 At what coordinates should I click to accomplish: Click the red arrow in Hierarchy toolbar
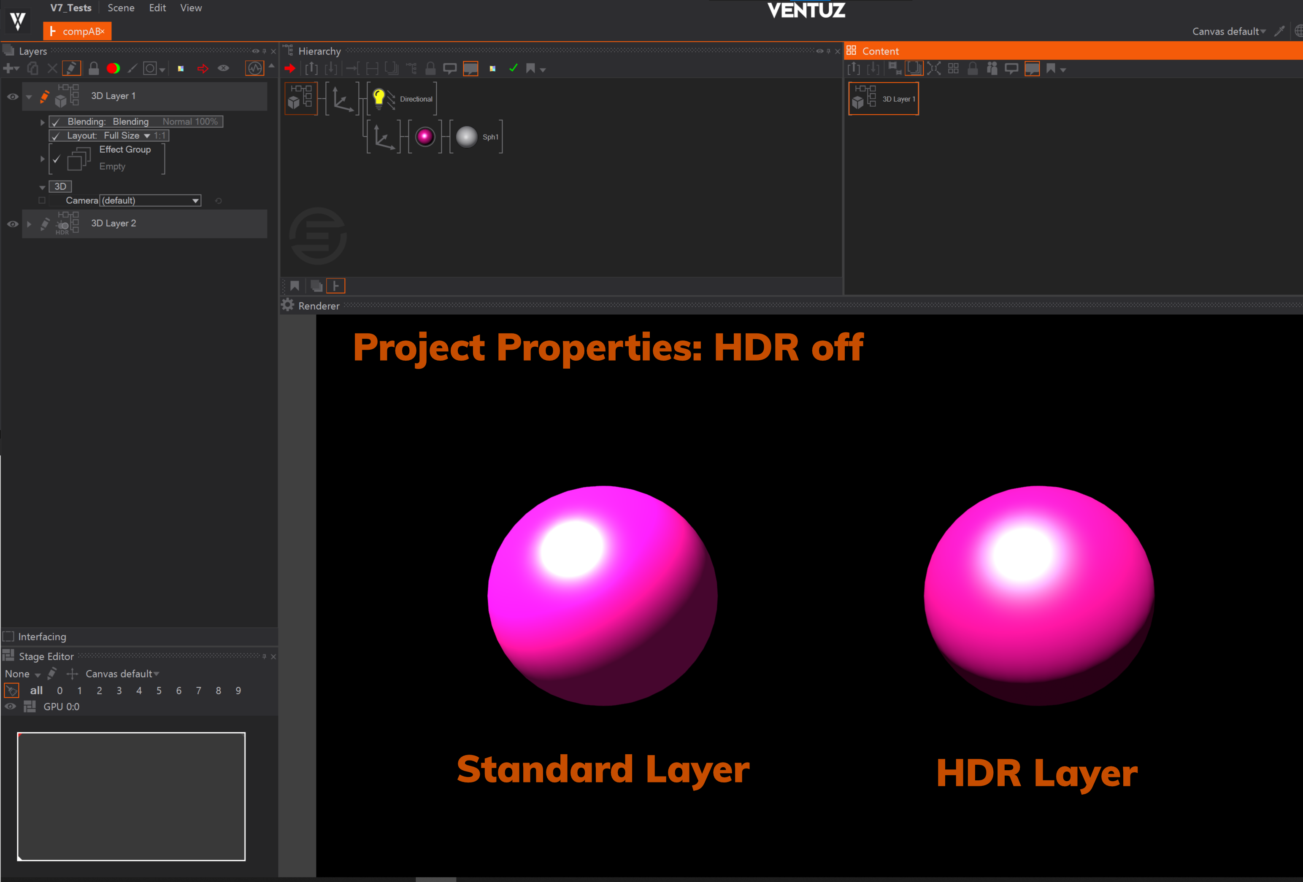click(290, 68)
